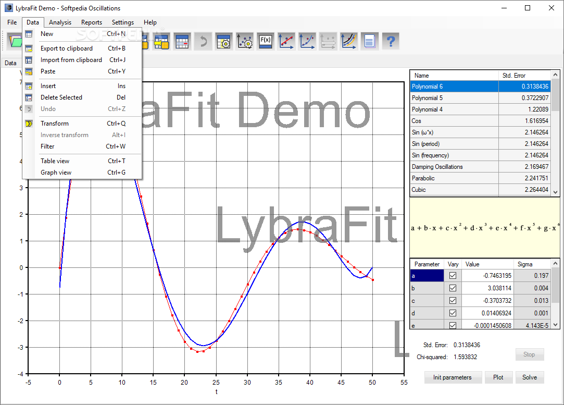Switch to Graph view via menu

tap(82, 173)
